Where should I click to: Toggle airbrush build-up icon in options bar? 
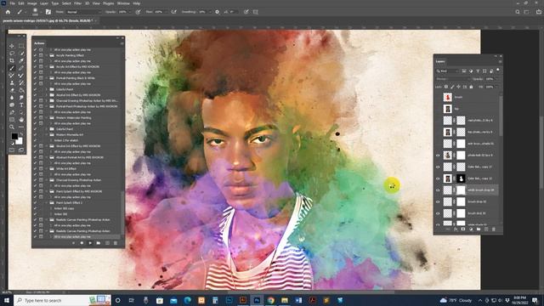[x=173, y=12]
